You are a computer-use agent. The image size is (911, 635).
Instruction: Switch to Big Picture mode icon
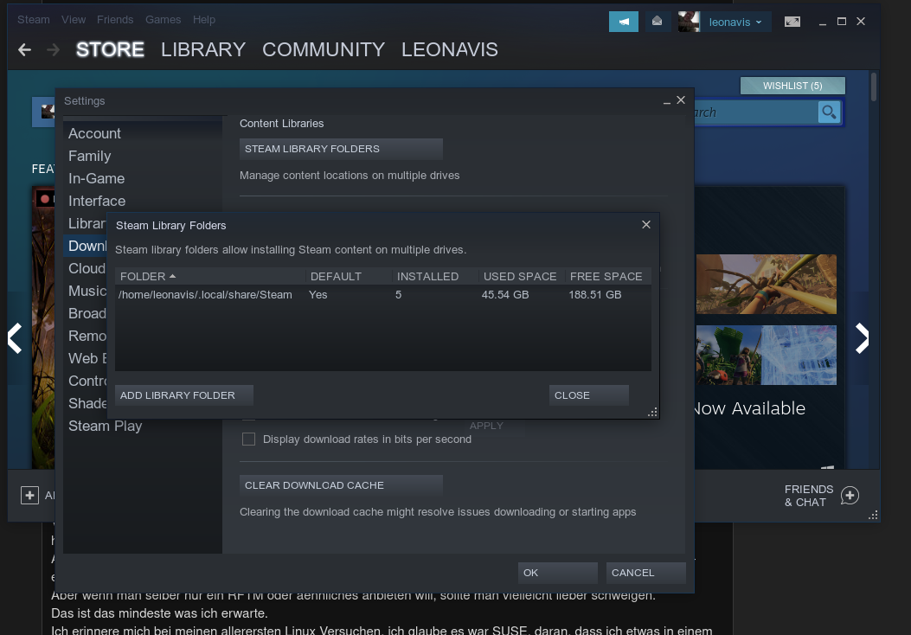point(792,22)
